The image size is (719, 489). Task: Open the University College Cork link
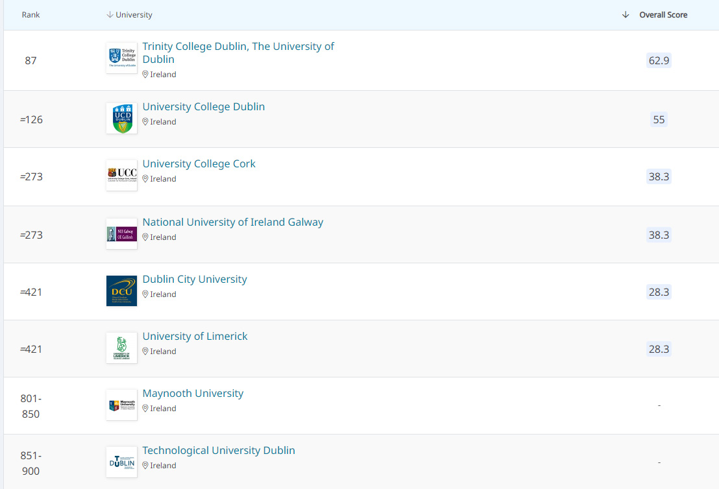click(199, 163)
